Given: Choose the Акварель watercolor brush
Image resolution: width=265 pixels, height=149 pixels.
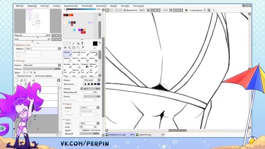Looking at the screenshot, I should (x=94, y=53).
